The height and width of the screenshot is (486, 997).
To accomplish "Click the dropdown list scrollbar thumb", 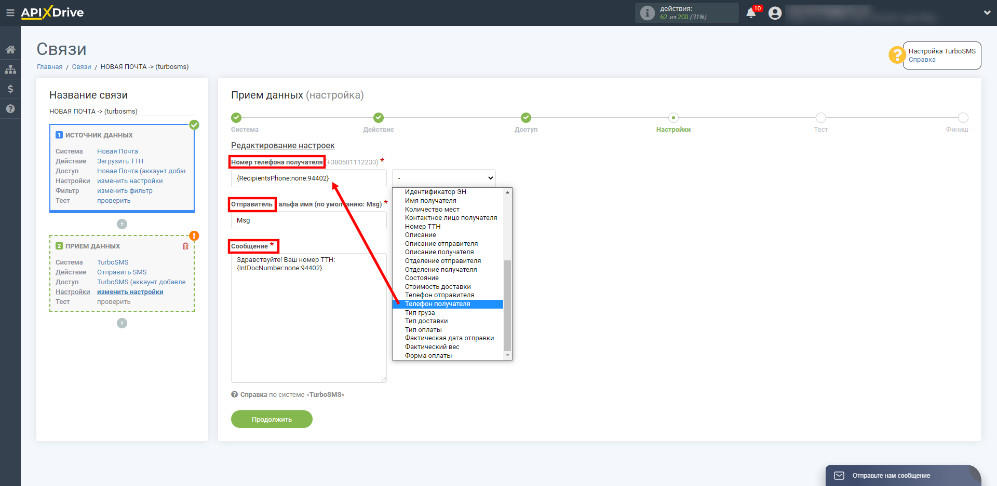I will (508, 306).
